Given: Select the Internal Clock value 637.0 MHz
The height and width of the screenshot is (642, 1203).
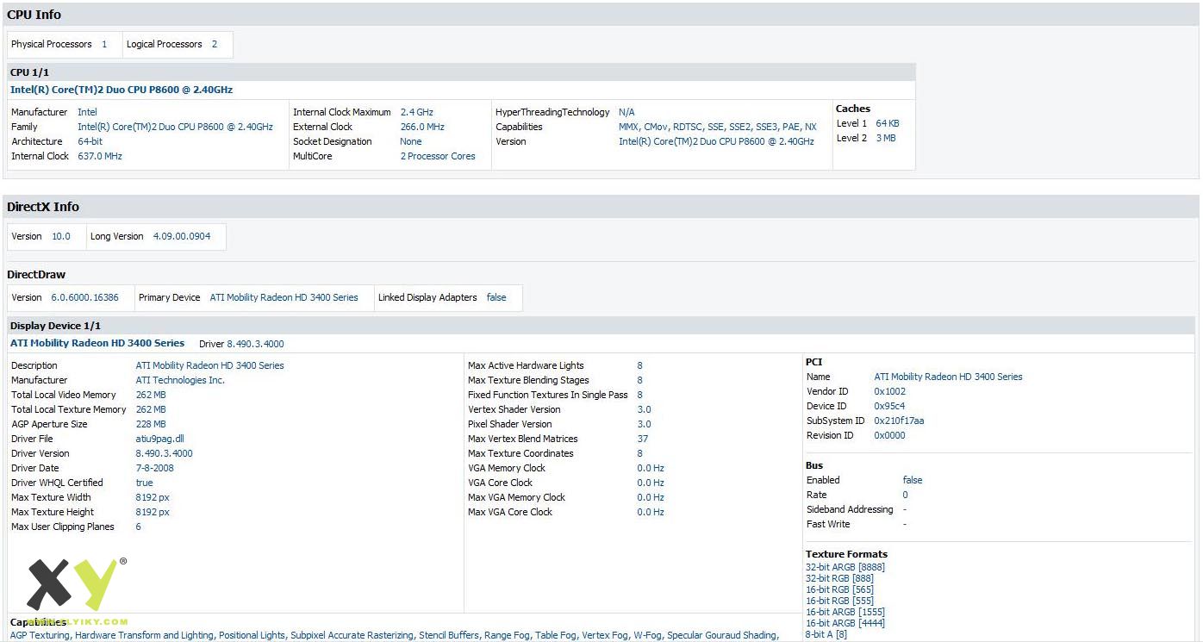Looking at the screenshot, I should 100,156.
